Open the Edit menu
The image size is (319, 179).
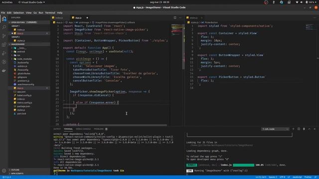tap(9, 13)
